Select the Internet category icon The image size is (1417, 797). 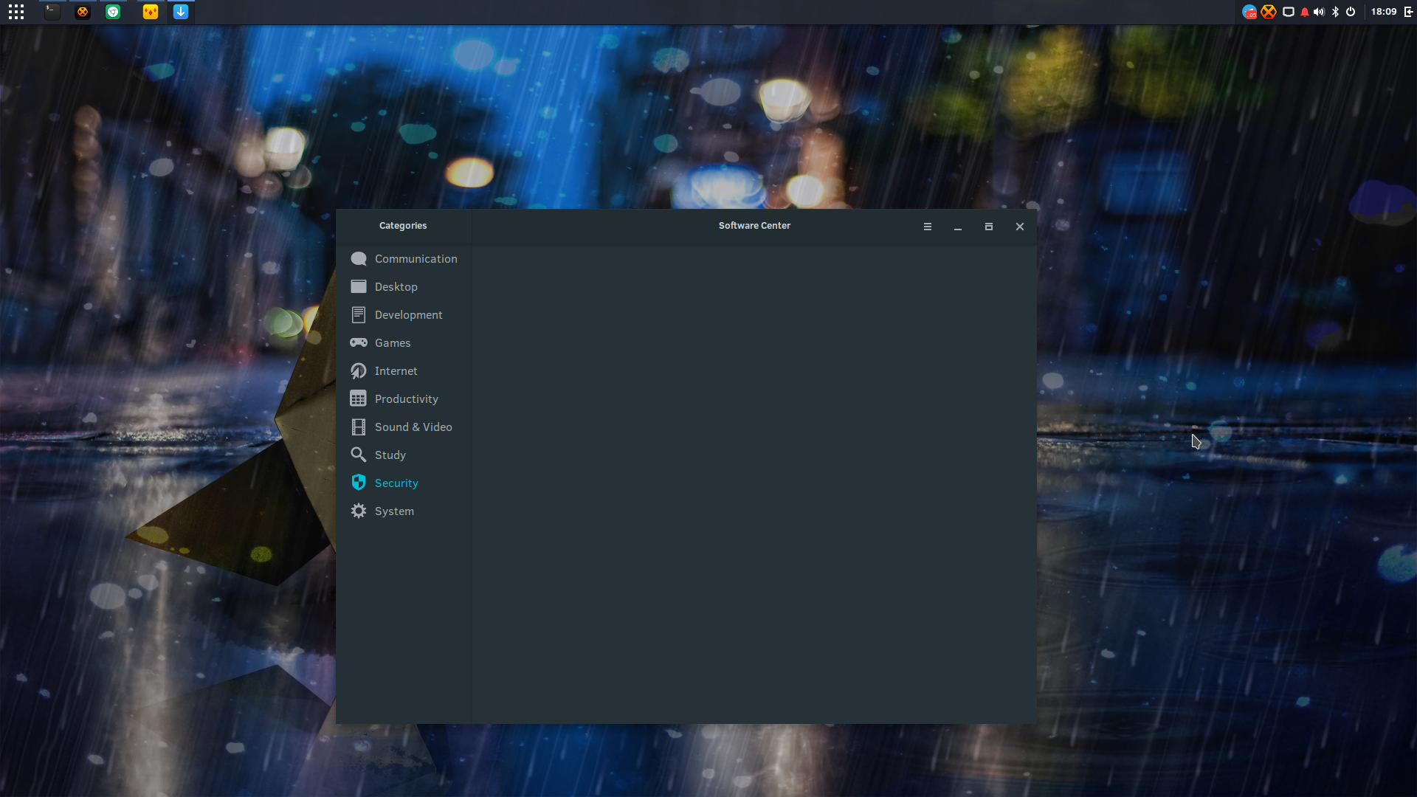pos(359,371)
